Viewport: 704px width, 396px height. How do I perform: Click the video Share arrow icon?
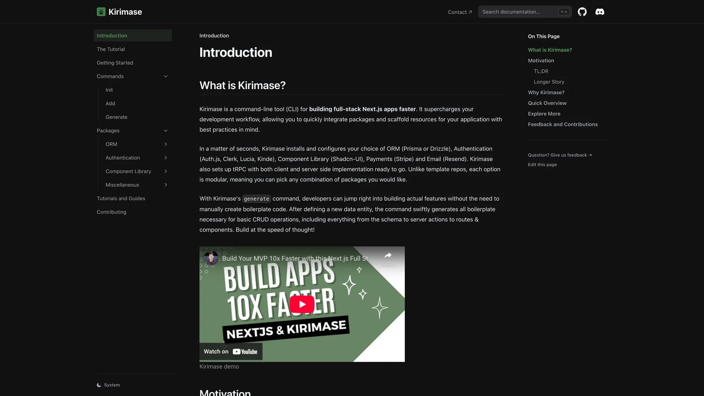click(388, 256)
